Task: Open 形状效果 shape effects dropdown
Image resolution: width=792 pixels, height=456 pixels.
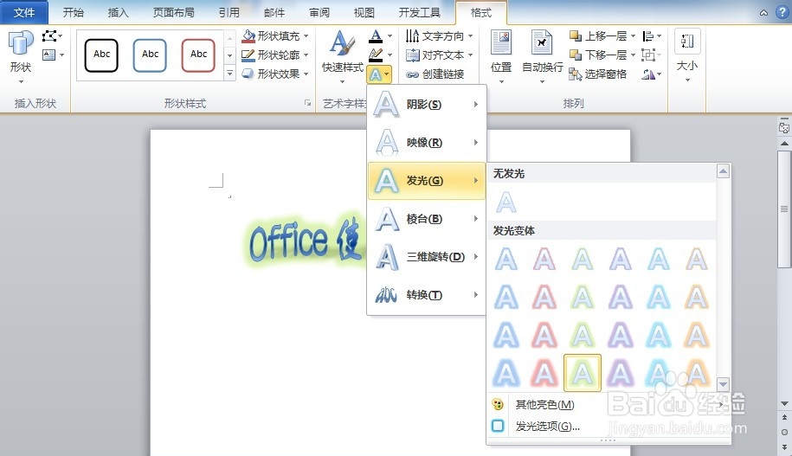Action: click(275, 74)
